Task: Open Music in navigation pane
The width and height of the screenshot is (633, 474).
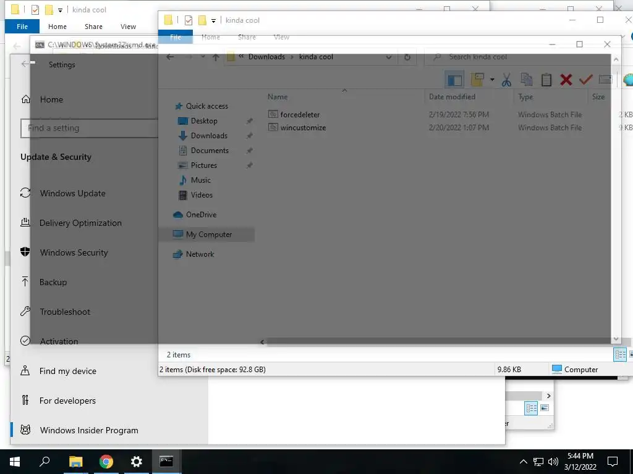Action: [x=201, y=180]
